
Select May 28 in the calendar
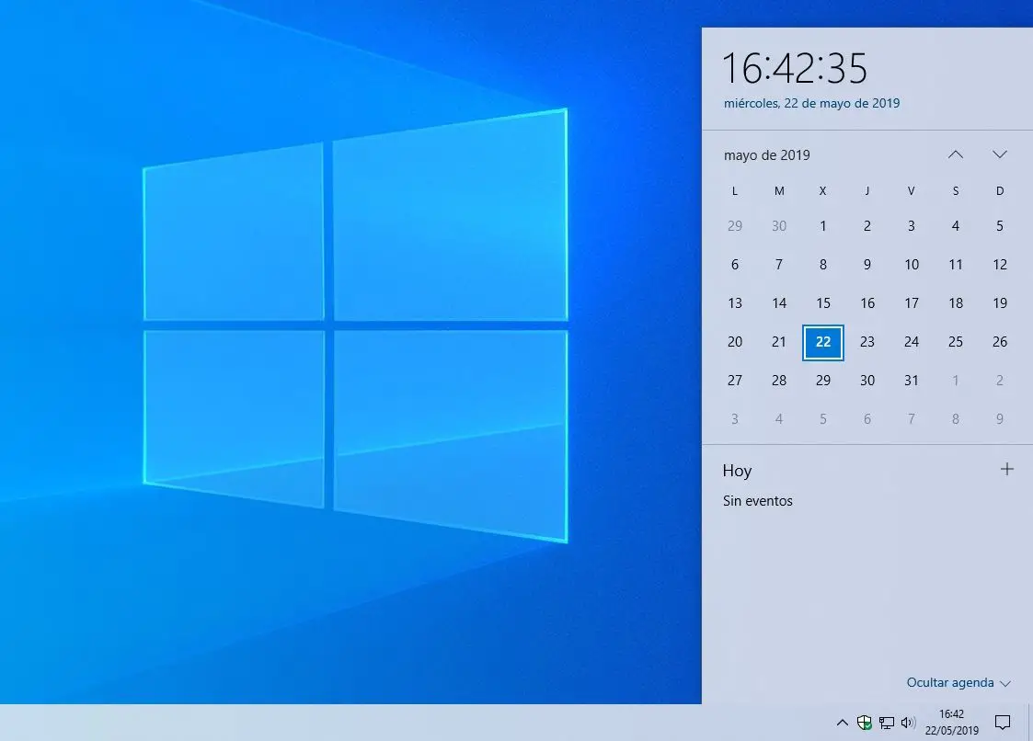pyautogui.click(x=779, y=380)
